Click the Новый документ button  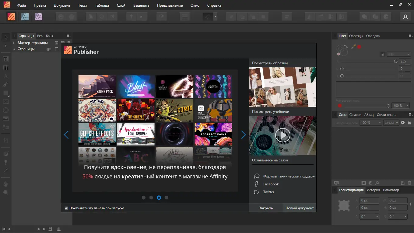pos(299,208)
